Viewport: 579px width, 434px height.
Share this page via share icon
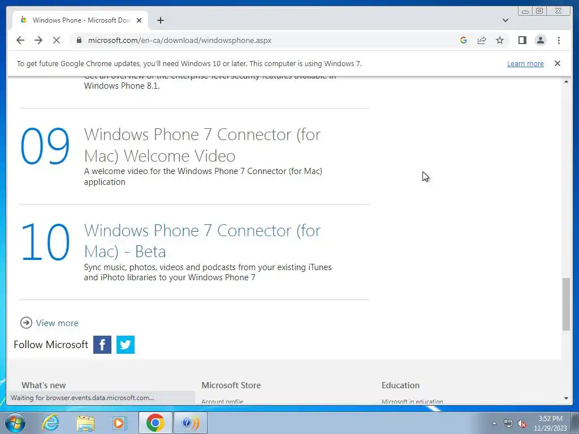pos(482,40)
